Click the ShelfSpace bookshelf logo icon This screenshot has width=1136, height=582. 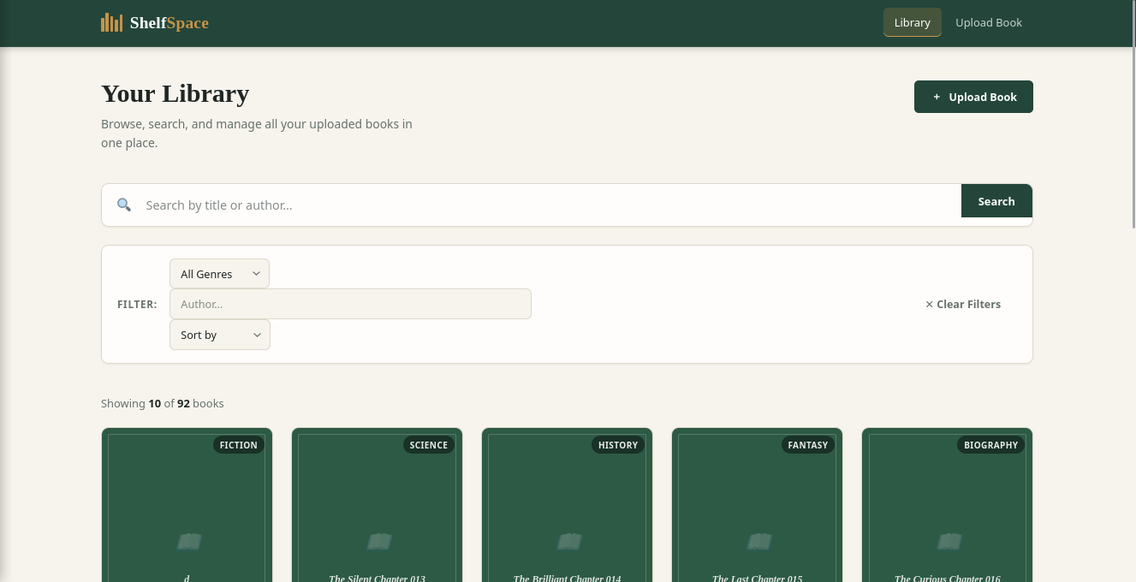click(x=111, y=23)
